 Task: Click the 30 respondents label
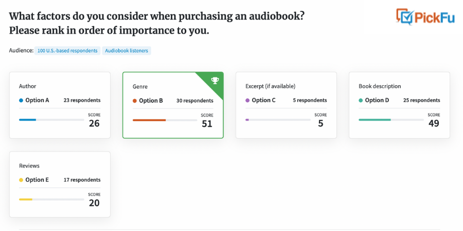click(195, 101)
